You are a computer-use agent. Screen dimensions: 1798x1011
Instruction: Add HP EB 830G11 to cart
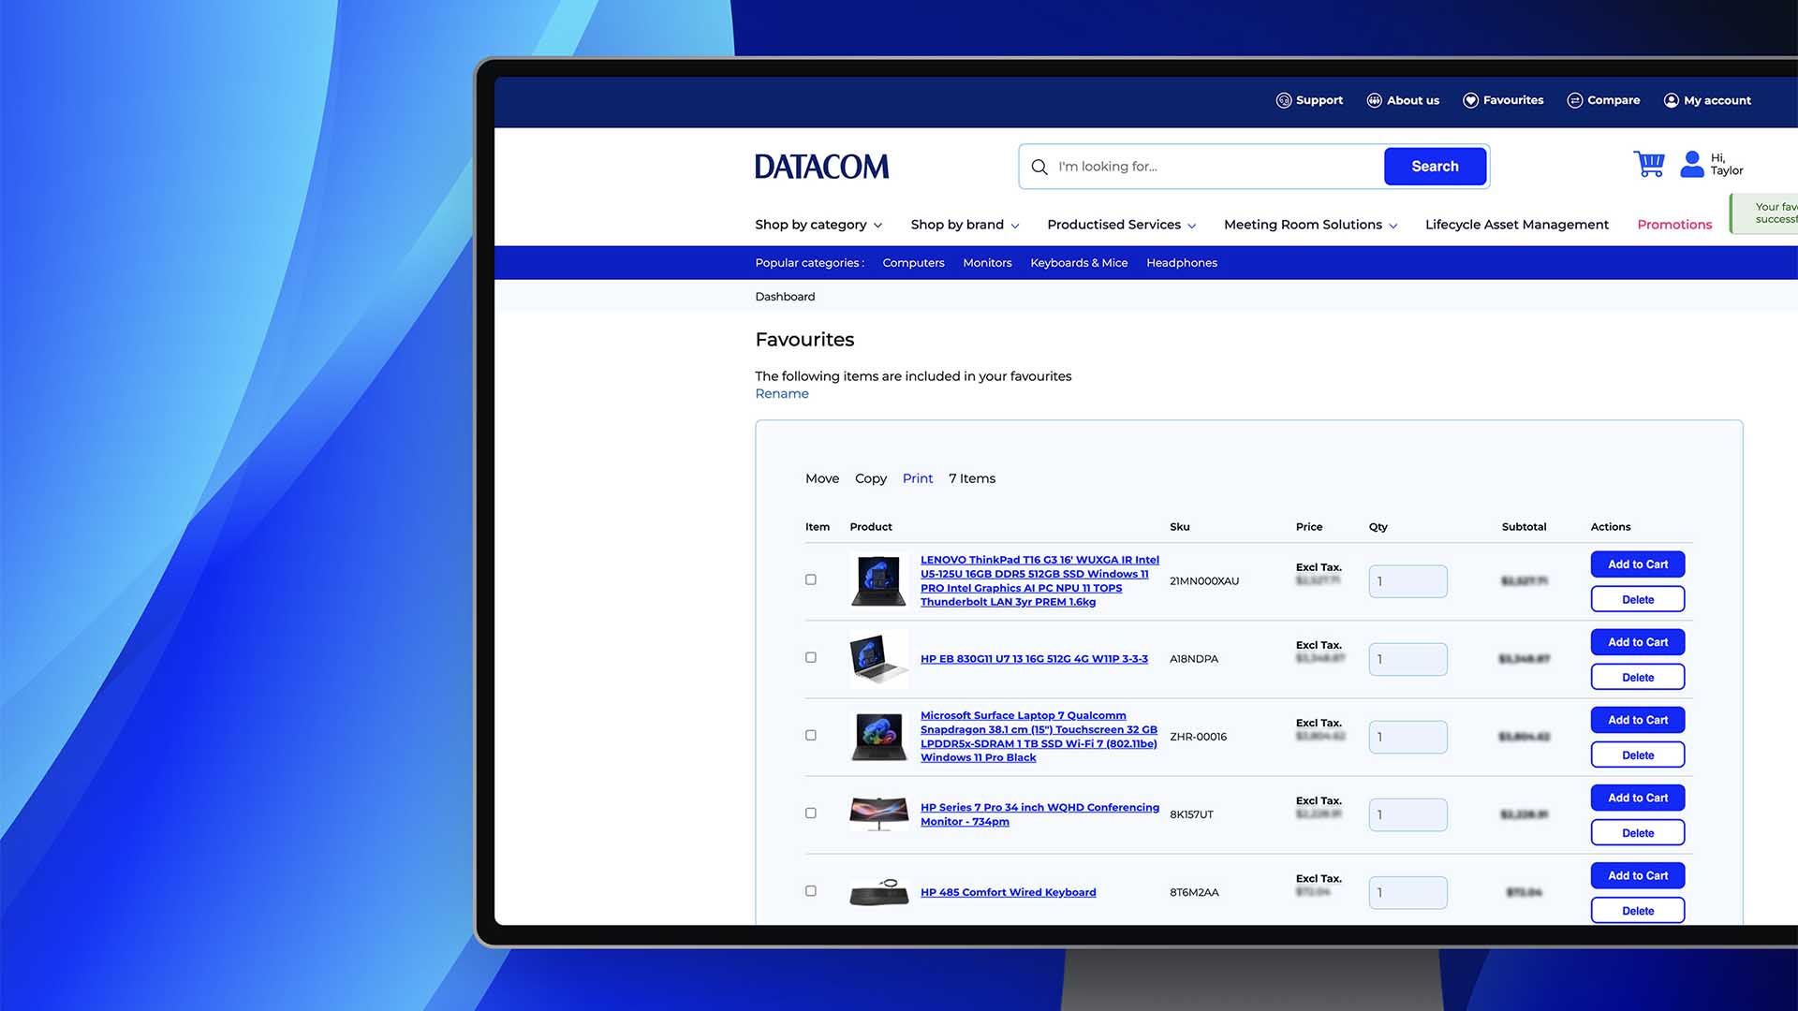1638,642
